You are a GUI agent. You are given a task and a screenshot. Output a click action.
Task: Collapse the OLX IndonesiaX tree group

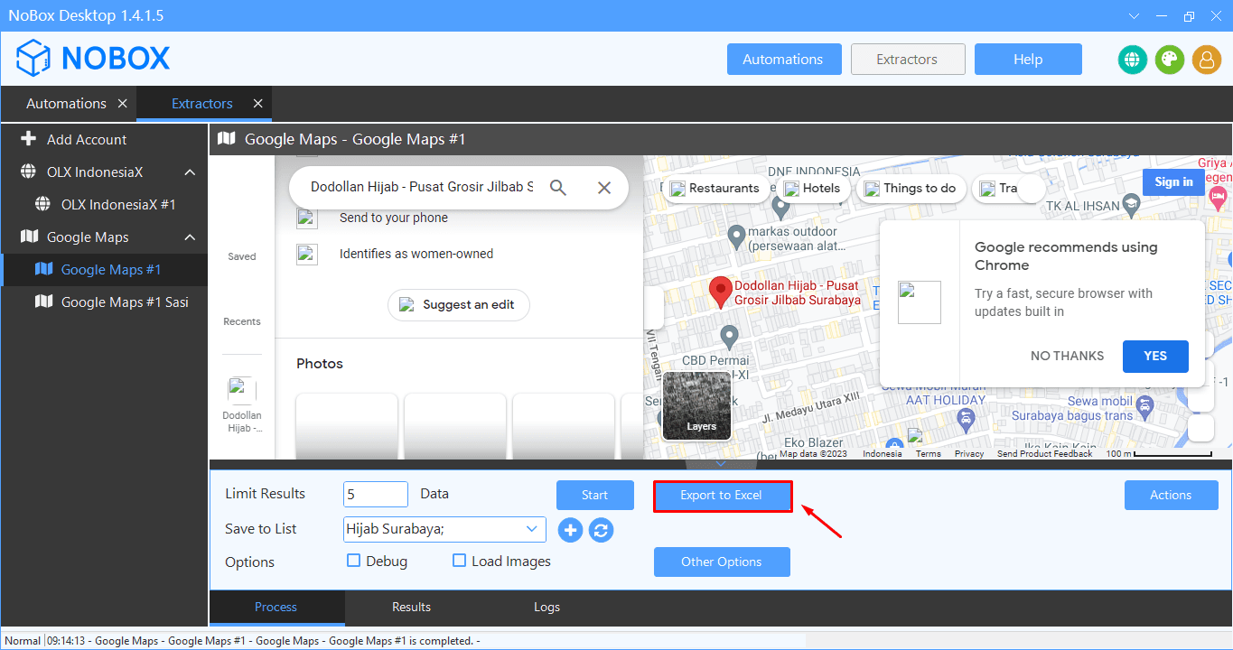(190, 172)
